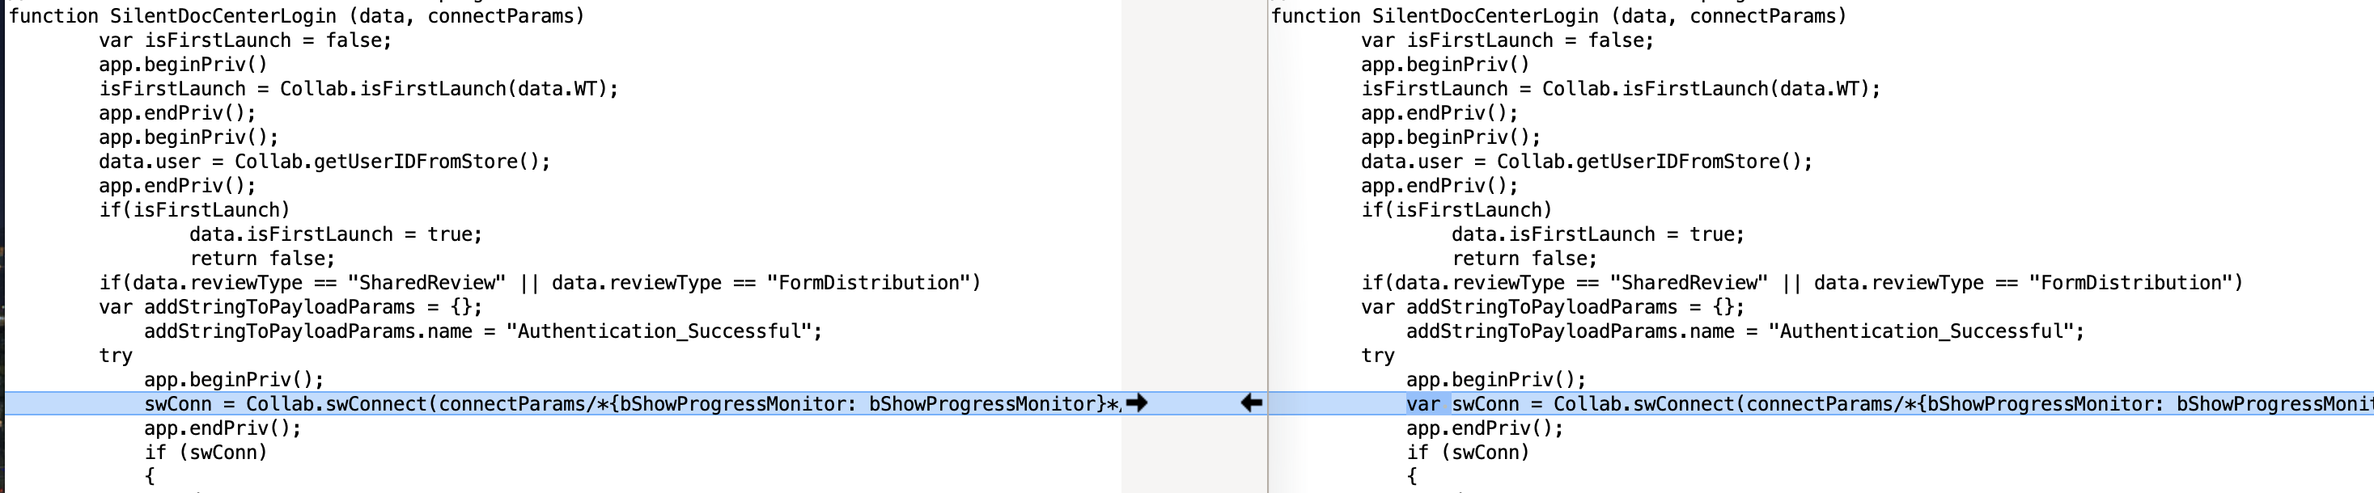Click 'if (swConn)' line in right pane
2374x493 pixels.
1467,453
